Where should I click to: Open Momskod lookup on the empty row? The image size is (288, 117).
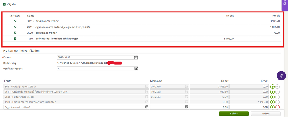pos(187,107)
